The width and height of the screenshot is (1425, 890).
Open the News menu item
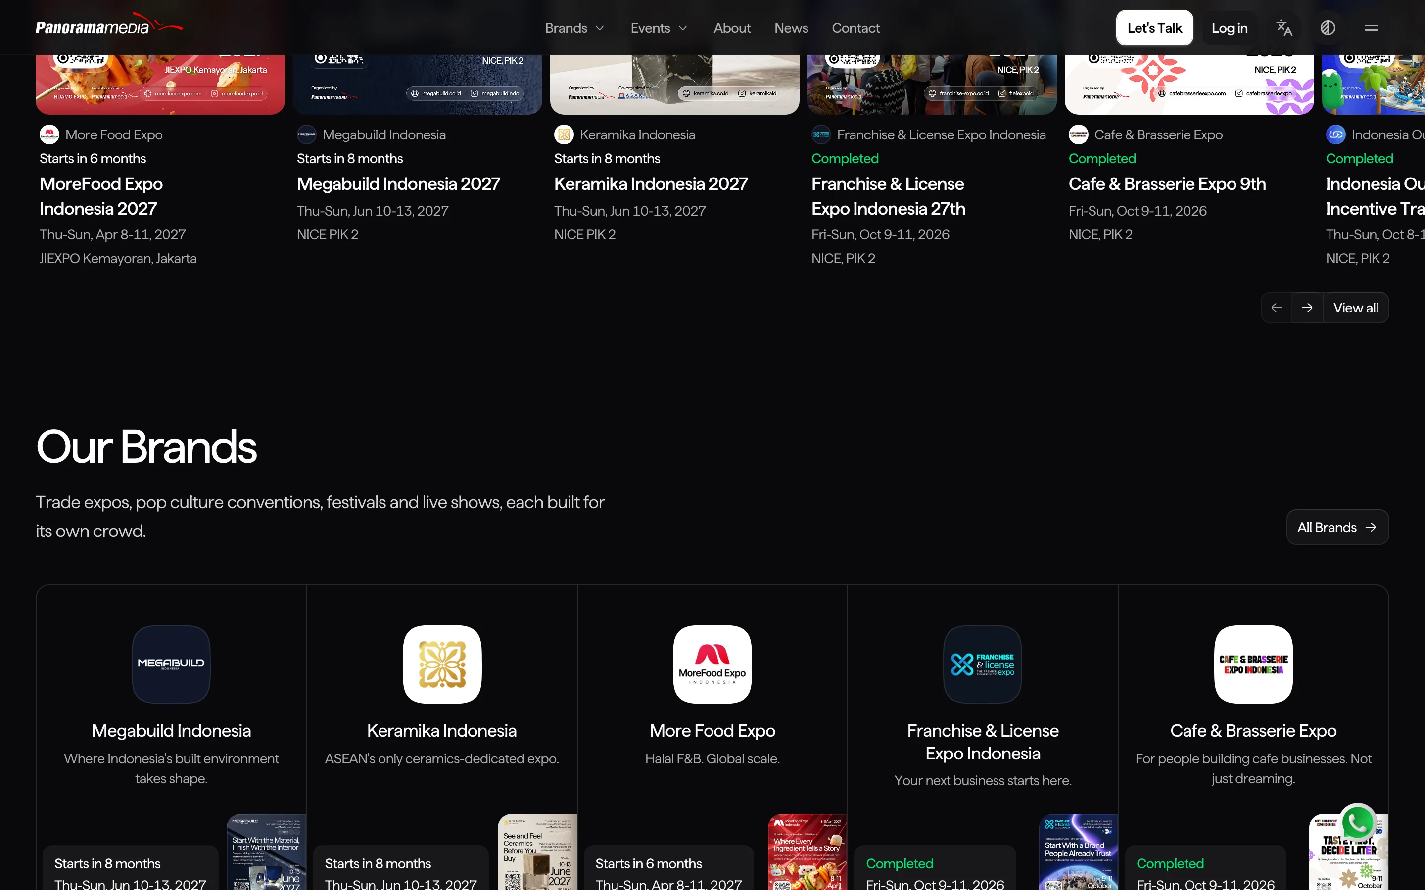(x=791, y=28)
